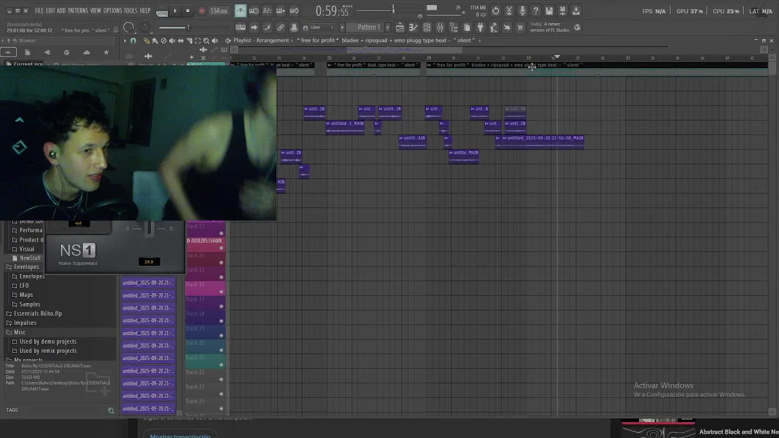The image size is (779, 438).
Task: Open undo history icon in top toolbar
Action: [495, 11]
